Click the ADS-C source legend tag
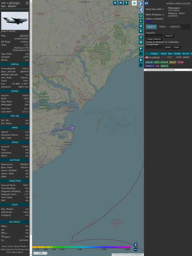 164,66
